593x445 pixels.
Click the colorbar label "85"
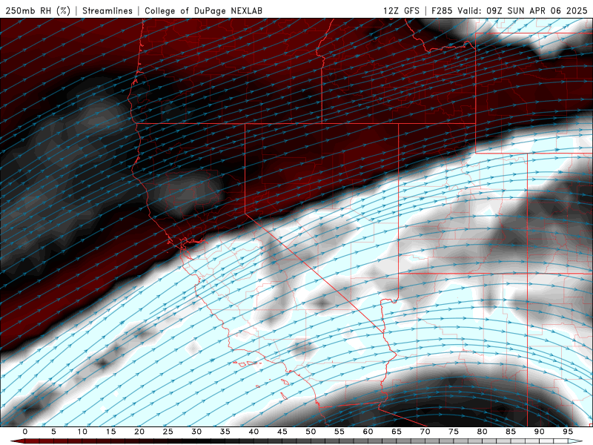511,432
